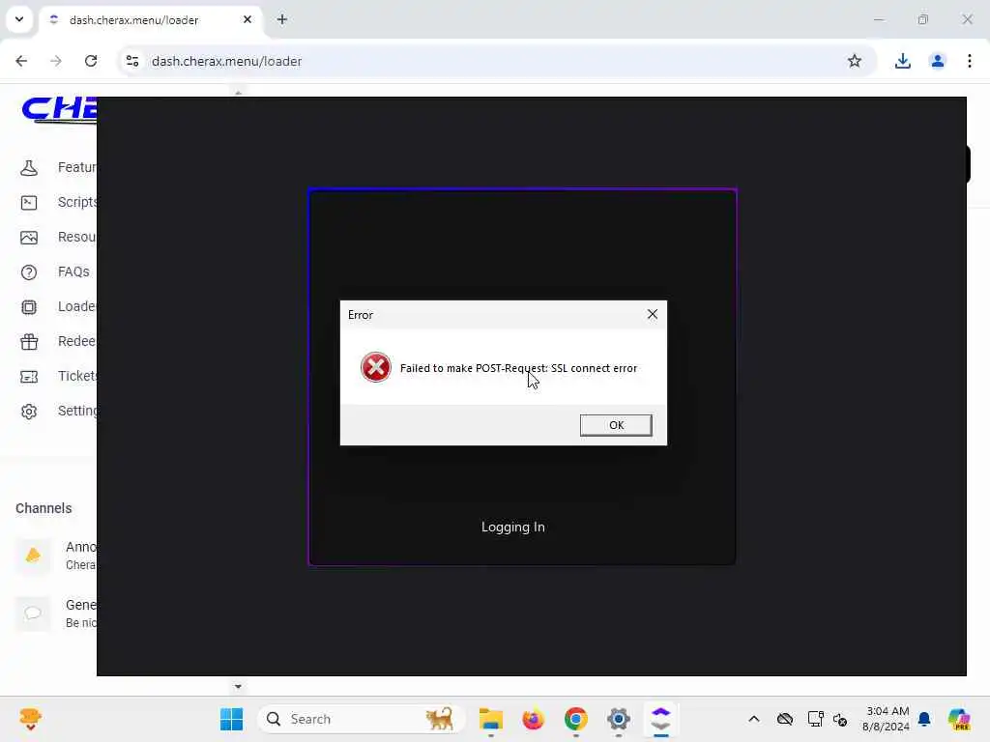Click the taskbar Search box
The image size is (990, 742).
coord(362,719)
